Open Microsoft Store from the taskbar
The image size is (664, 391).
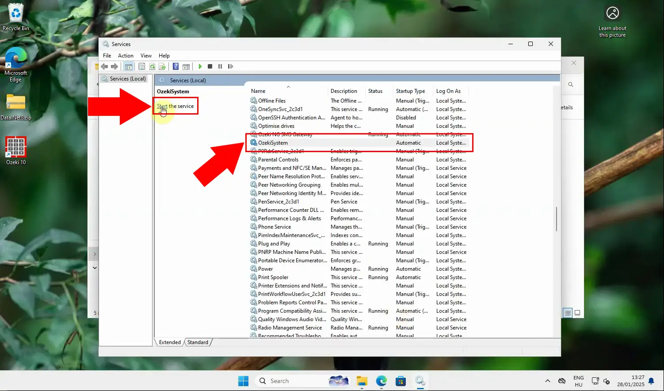pyautogui.click(x=401, y=381)
